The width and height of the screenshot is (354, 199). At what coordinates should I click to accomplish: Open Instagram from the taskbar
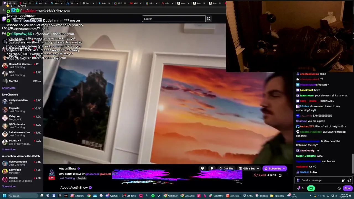click(77, 196)
